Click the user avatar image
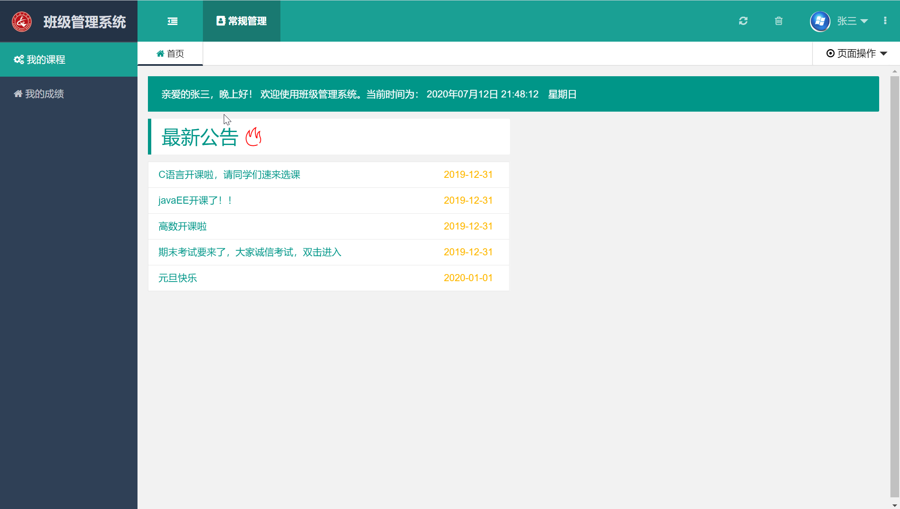The height and width of the screenshot is (509, 900). tap(820, 21)
